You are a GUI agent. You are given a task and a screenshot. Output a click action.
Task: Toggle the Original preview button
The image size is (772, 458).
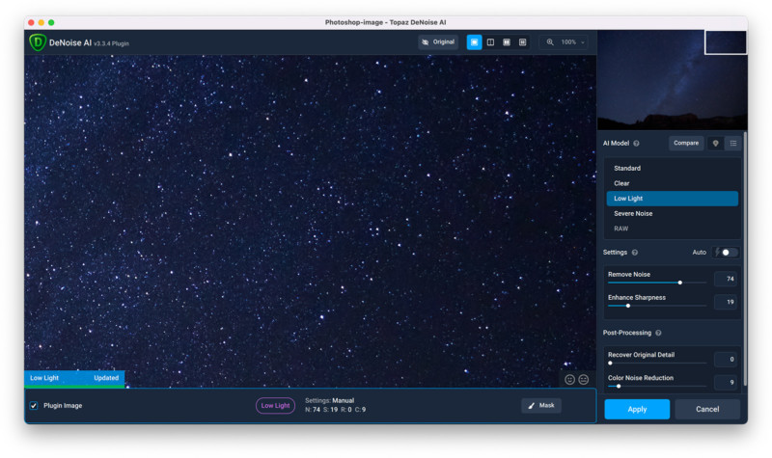point(438,42)
